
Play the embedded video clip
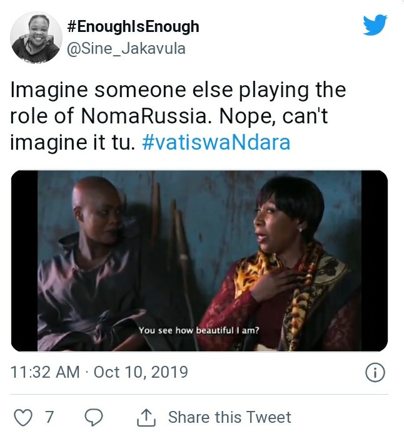(199, 261)
